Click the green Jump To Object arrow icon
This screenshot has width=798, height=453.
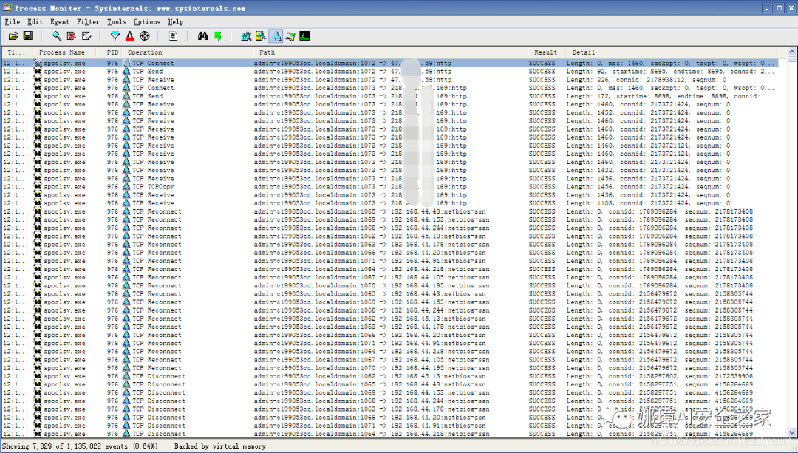pyautogui.click(x=218, y=35)
